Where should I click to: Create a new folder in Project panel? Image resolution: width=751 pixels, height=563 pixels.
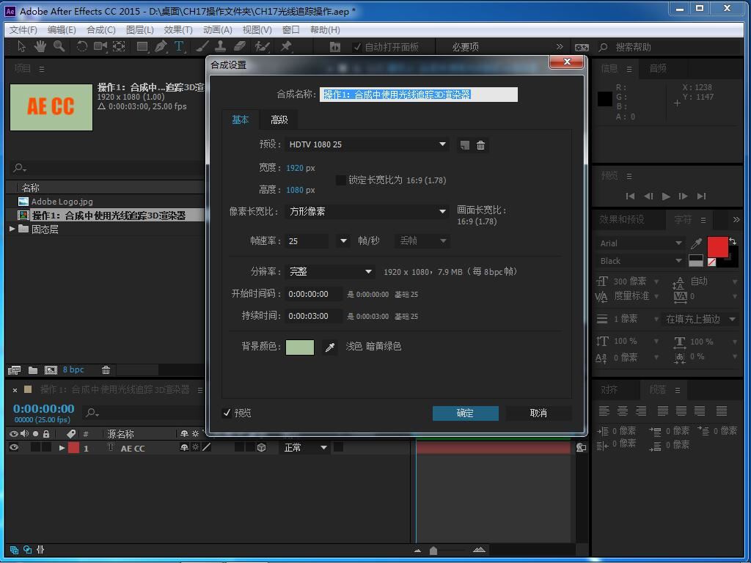pyautogui.click(x=32, y=370)
